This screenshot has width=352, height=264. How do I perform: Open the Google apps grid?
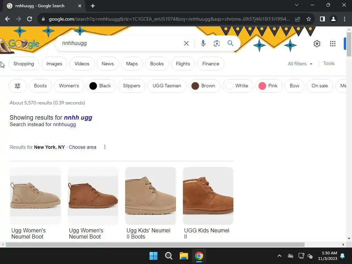(x=333, y=44)
